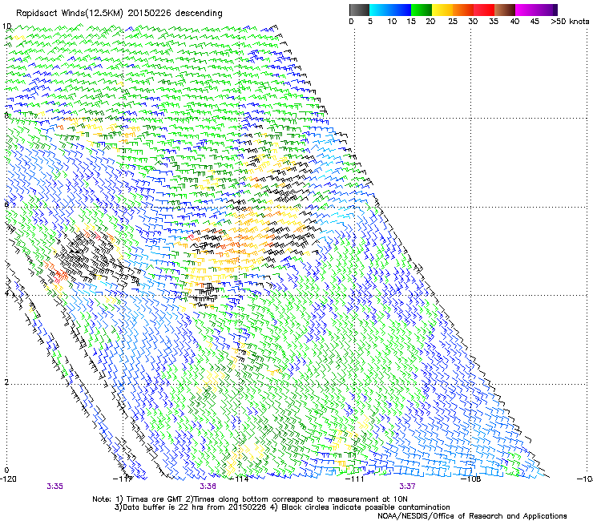Click the purple 3:36 time label

[x=208, y=487]
